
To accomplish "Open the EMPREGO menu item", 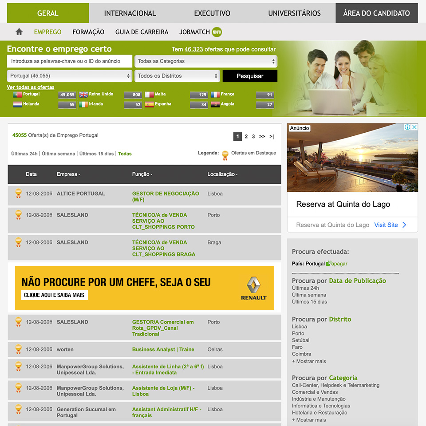I will [x=47, y=32].
